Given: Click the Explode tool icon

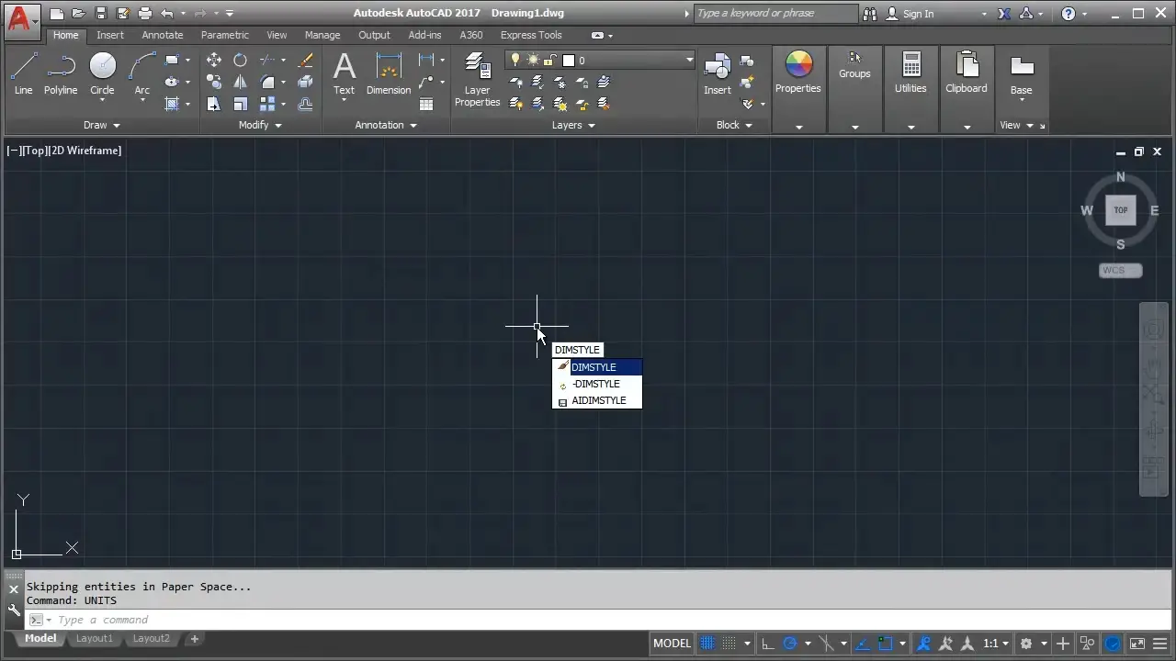Looking at the screenshot, I should pyautogui.click(x=305, y=82).
